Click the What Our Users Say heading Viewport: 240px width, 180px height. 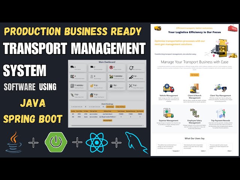[195, 138]
